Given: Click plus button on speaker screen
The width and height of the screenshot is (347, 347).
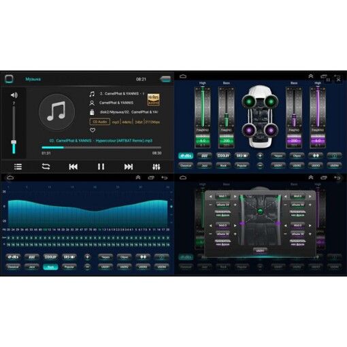Looking at the screenshot, I should pos(260,156).
